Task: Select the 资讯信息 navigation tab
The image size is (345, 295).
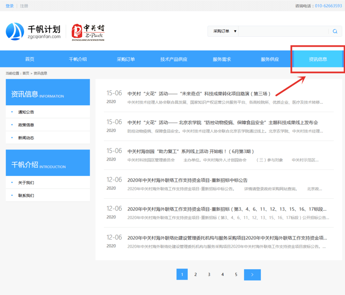Action: tap(318, 59)
